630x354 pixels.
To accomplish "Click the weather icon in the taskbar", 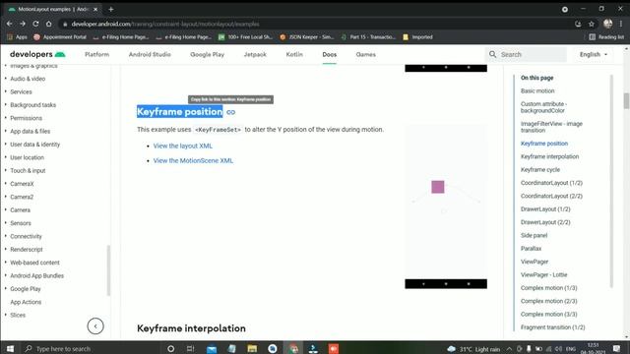I will click(x=451, y=349).
